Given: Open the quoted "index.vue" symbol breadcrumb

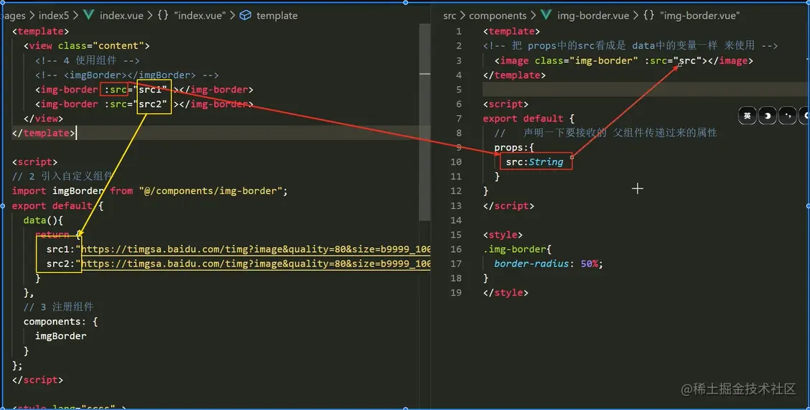Looking at the screenshot, I should point(200,16).
